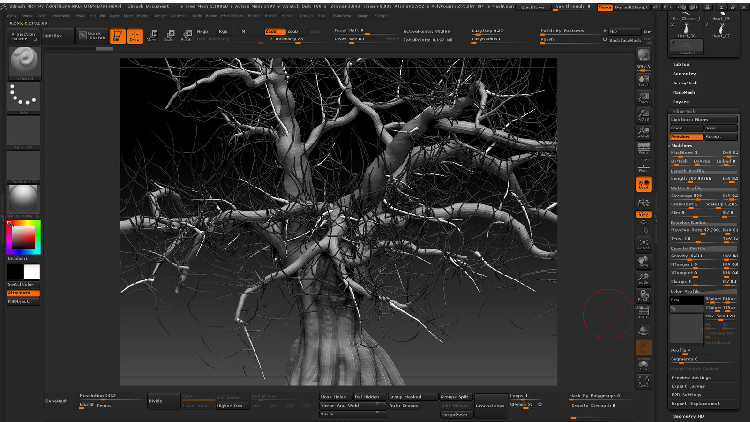Expand the Preview Settings section

point(691,378)
